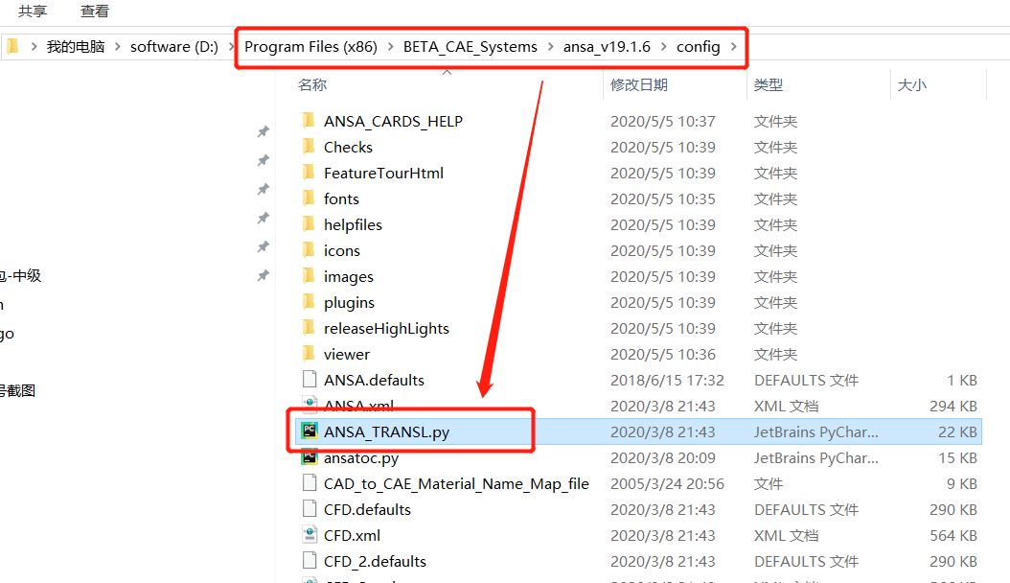This screenshot has width=1010, height=583.
Task: Click date 2005/3/24 20:56 cell
Action: [667, 484]
